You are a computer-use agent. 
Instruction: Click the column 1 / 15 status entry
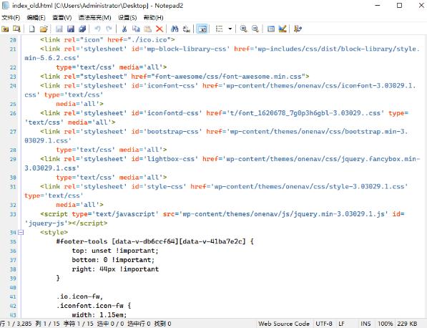pyautogui.click(x=47, y=324)
